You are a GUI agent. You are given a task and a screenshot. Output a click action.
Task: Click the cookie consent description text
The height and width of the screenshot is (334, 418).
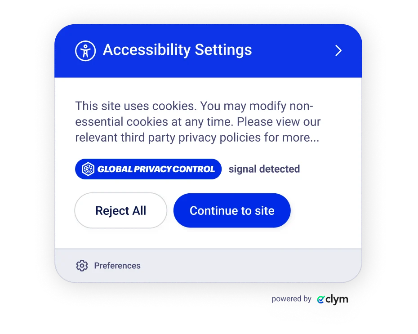(198, 121)
